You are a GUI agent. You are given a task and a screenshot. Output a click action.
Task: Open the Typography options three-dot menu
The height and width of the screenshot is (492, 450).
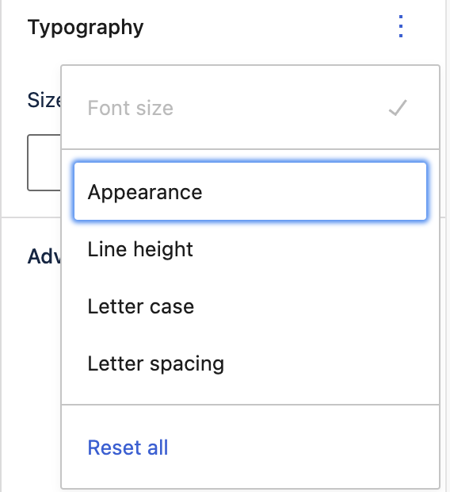[x=401, y=26]
